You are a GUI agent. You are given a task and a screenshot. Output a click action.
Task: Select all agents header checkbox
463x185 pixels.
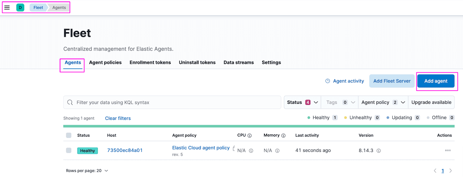pos(69,135)
